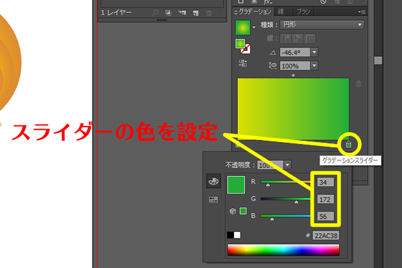Screen dimensions: 402x268
Task: Delete the gradient stop with trash icon
Action: (358, 84)
